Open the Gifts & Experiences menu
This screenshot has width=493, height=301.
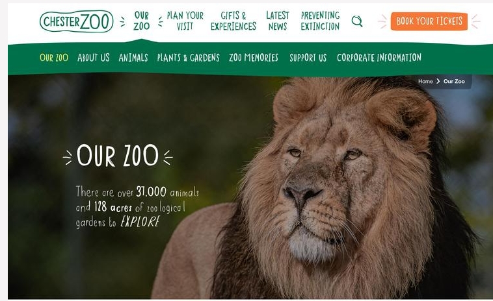233,21
